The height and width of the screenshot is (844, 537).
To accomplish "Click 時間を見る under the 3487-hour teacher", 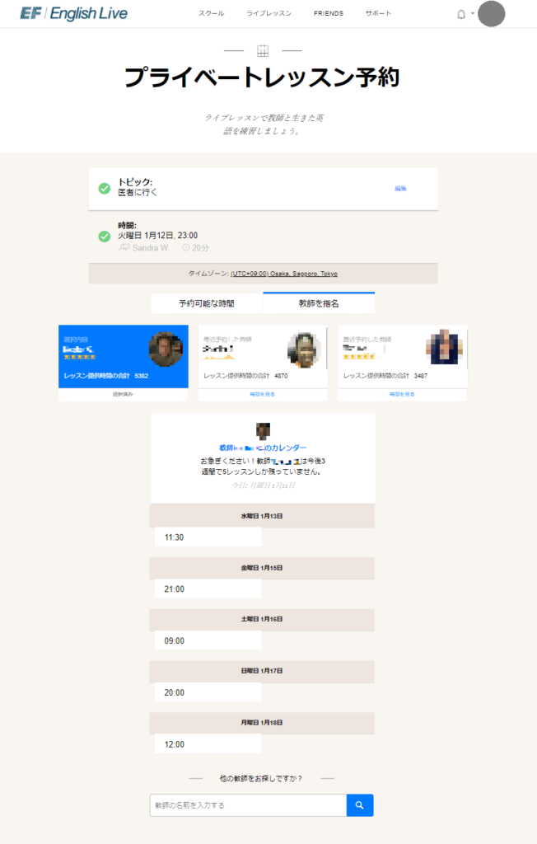I will click(x=402, y=395).
